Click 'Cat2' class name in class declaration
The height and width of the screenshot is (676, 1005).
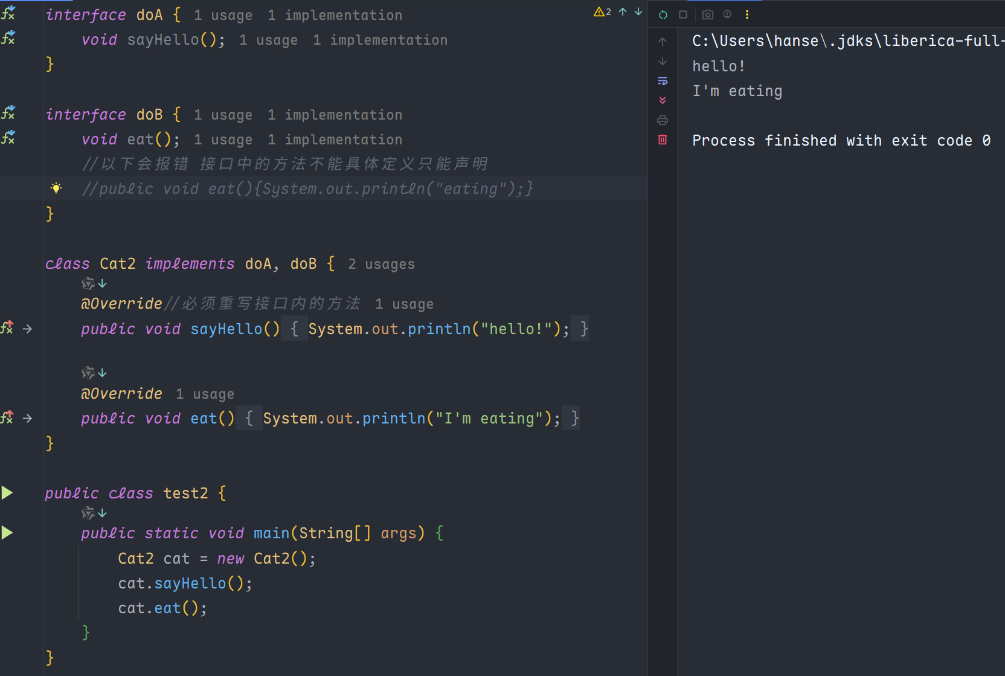click(x=118, y=264)
